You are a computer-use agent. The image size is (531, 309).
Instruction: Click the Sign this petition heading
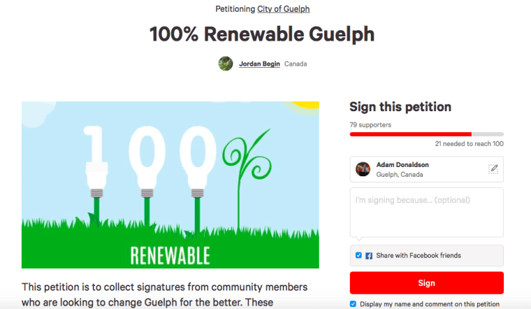(400, 107)
